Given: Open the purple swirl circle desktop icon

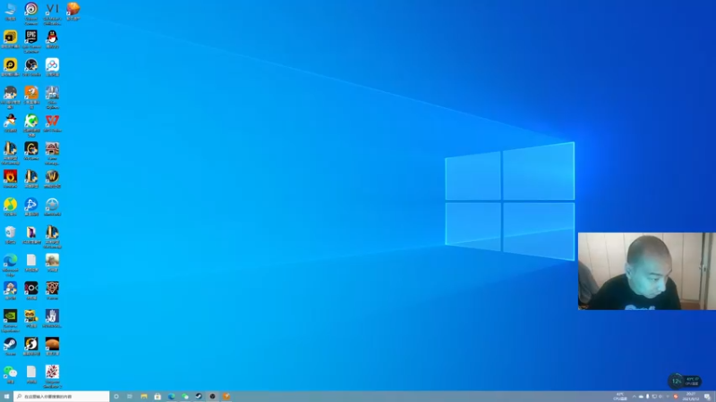Looking at the screenshot, I should (31, 13).
